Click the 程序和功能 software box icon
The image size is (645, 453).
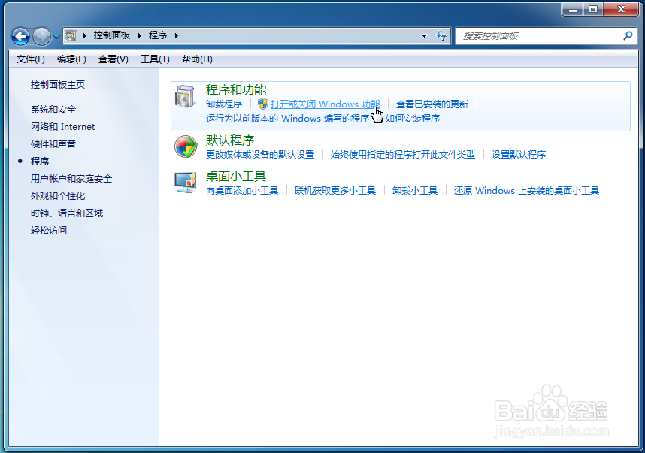(186, 97)
